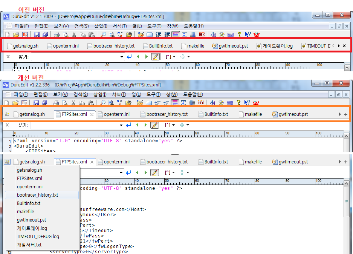Click the tab-list grid icon in the v1.2.2.336 tab bar
Screen dimensions: 353x254
tap(7, 114)
